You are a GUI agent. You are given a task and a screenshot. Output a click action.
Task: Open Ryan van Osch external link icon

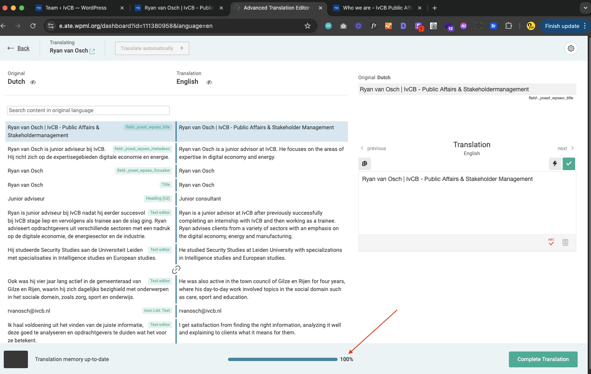coord(93,51)
